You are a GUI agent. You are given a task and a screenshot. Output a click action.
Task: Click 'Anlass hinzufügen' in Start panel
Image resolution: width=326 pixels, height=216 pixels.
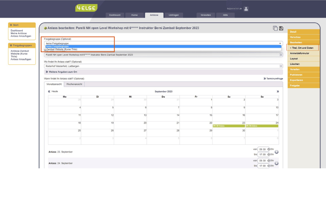click(21, 36)
